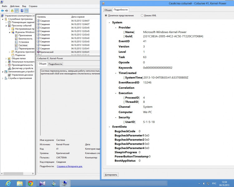This screenshot has width=234, height=187.
Task: Open Производительность node
Action: tap(22, 65)
